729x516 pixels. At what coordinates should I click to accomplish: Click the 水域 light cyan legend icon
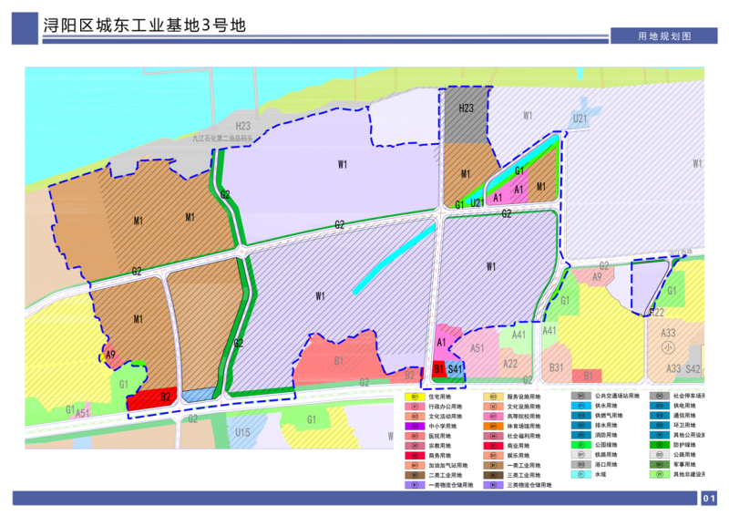click(580, 475)
